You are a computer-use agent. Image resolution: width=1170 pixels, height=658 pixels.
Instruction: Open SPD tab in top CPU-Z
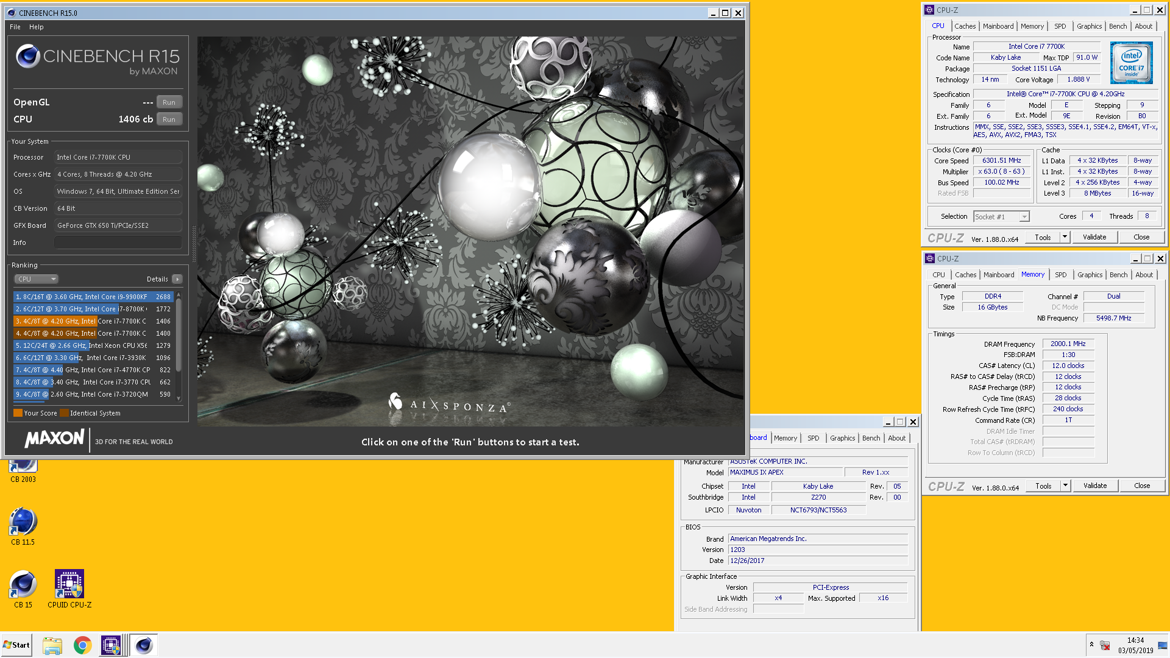1060,26
